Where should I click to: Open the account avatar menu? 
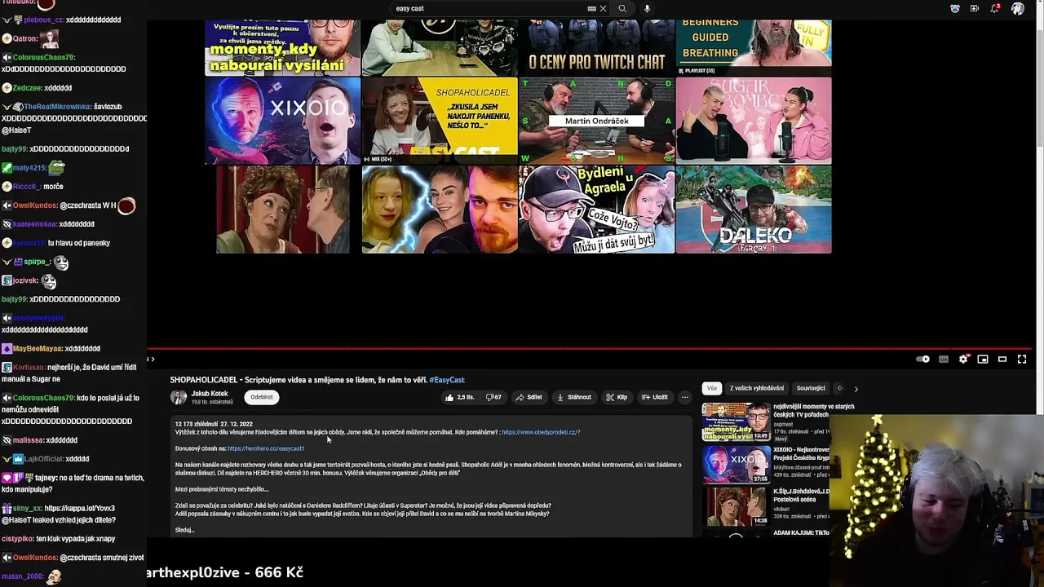pyautogui.click(x=1018, y=8)
